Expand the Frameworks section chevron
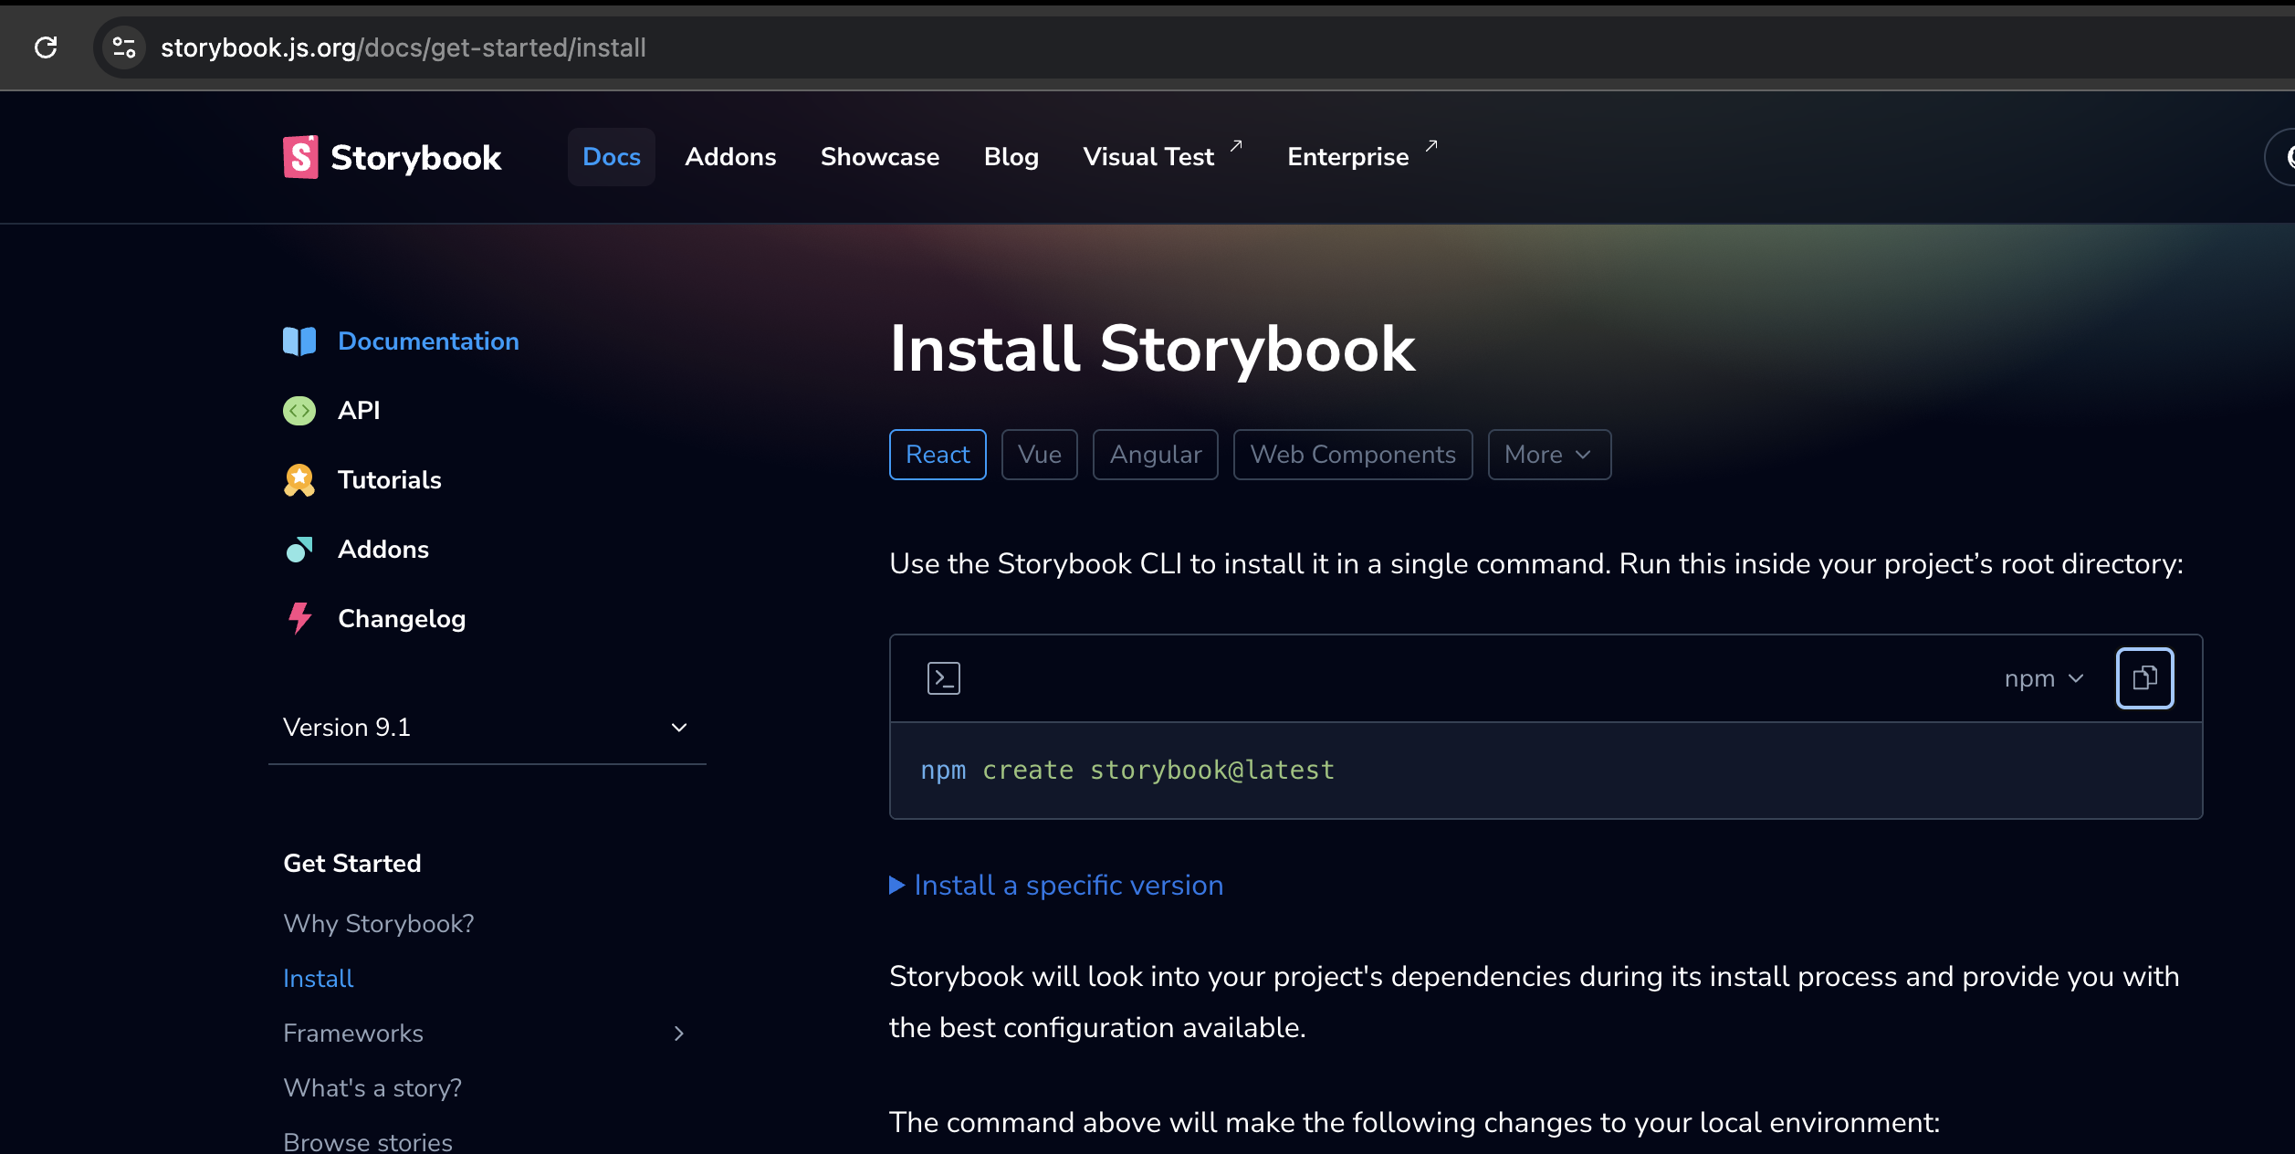 tap(678, 1033)
